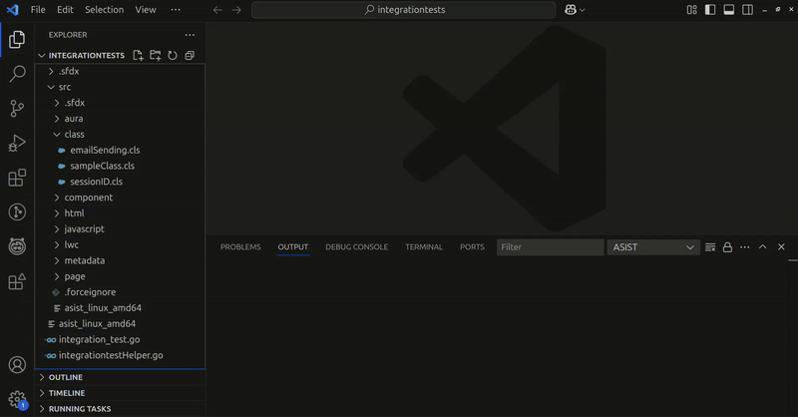
Task: Switch to the PORTS tab
Action: pyautogui.click(x=472, y=247)
